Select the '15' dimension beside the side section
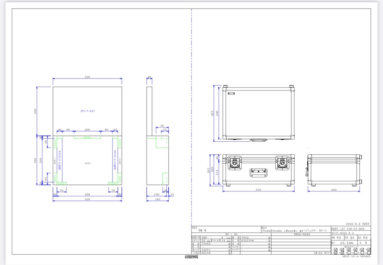Viewport: 383px width, 265px height. tap(172, 194)
